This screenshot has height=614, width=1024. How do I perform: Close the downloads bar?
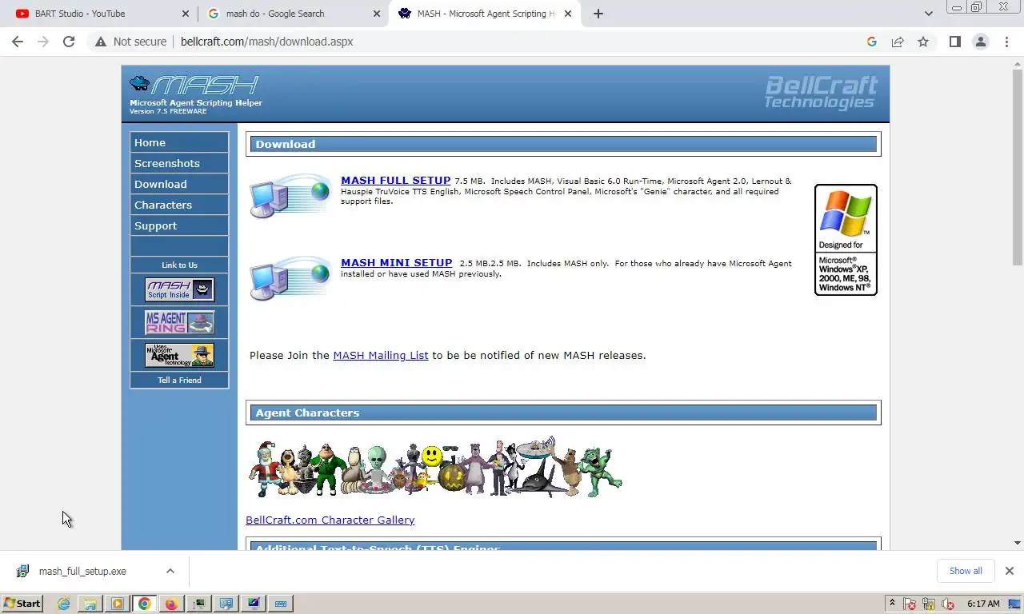[x=1010, y=571]
